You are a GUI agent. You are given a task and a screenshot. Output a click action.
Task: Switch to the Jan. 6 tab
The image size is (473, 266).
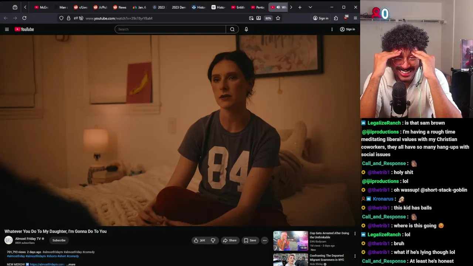pyautogui.click(x=139, y=7)
